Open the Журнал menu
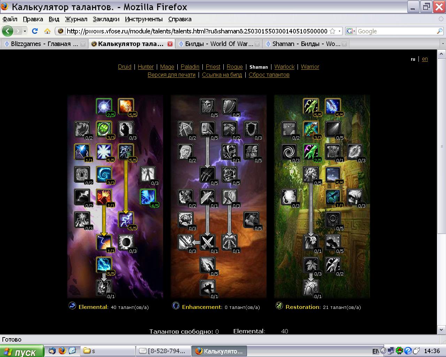Screen dimensions: 446x357 76,19
